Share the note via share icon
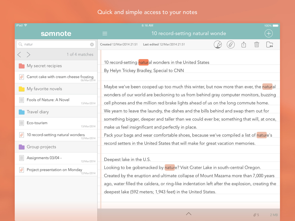 [x=244, y=44]
